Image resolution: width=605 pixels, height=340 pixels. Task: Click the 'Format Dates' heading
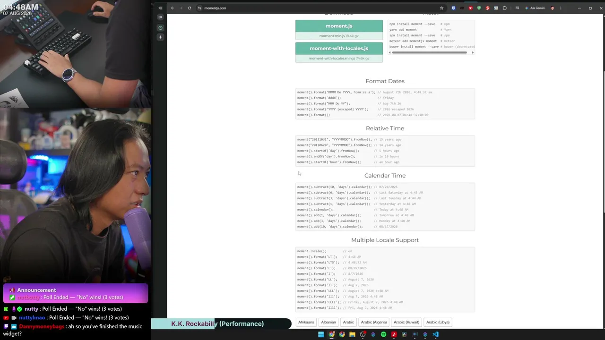pyautogui.click(x=385, y=81)
